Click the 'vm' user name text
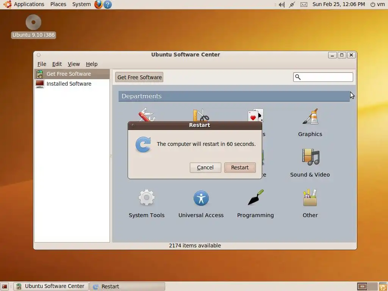The width and height of the screenshot is (388, 291). tap(381, 4)
